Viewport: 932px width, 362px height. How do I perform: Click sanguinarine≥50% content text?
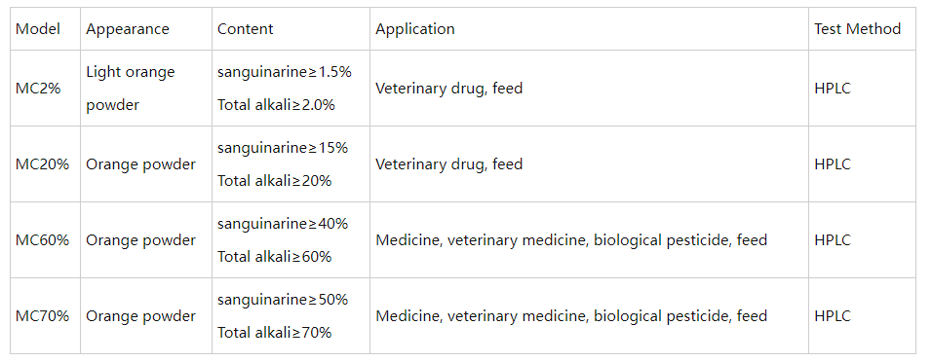click(x=283, y=301)
